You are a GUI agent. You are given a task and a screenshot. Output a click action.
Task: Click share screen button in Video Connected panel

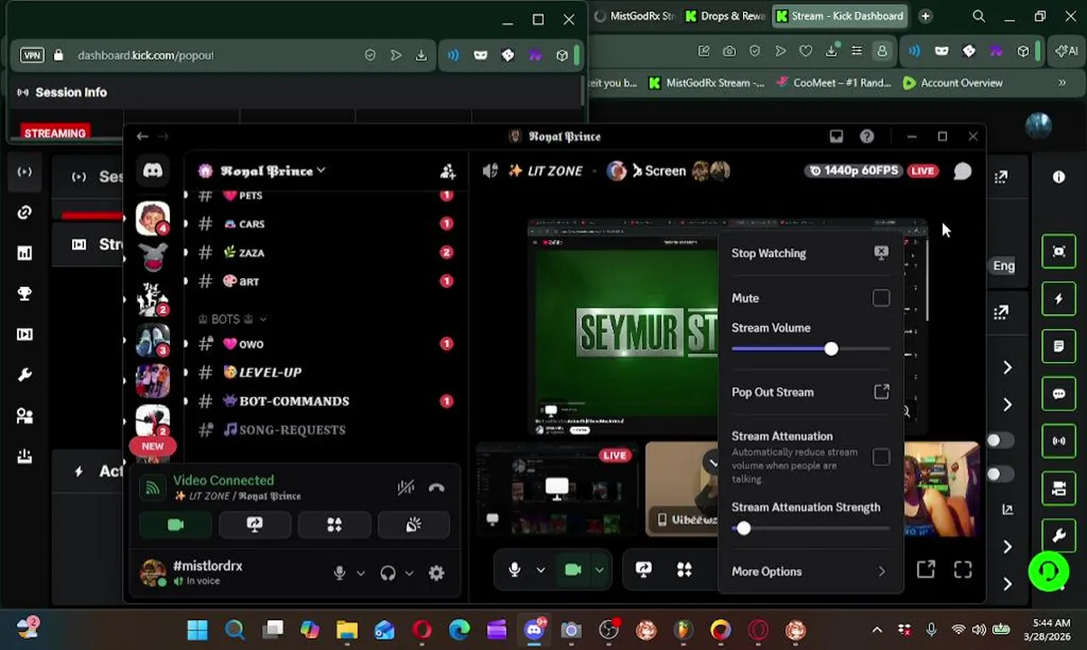coord(255,525)
